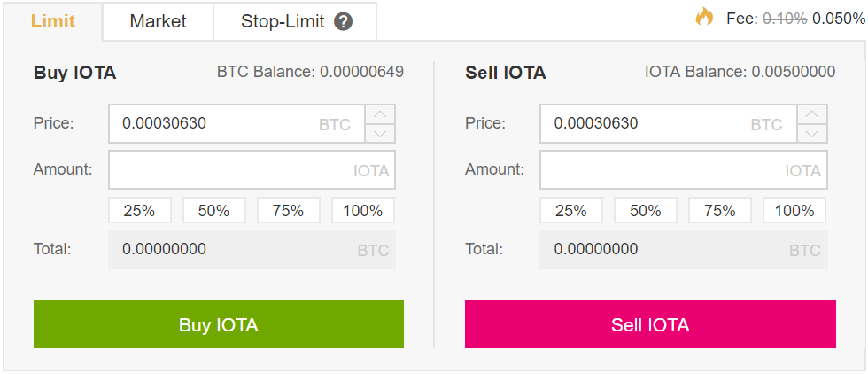Viewport: 868px width, 374px height.
Task: Select the Stop-Limit tab
Action: tap(283, 21)
